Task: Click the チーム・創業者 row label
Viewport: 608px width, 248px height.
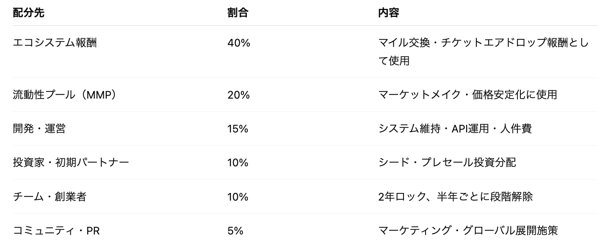Action: point(50,197)
